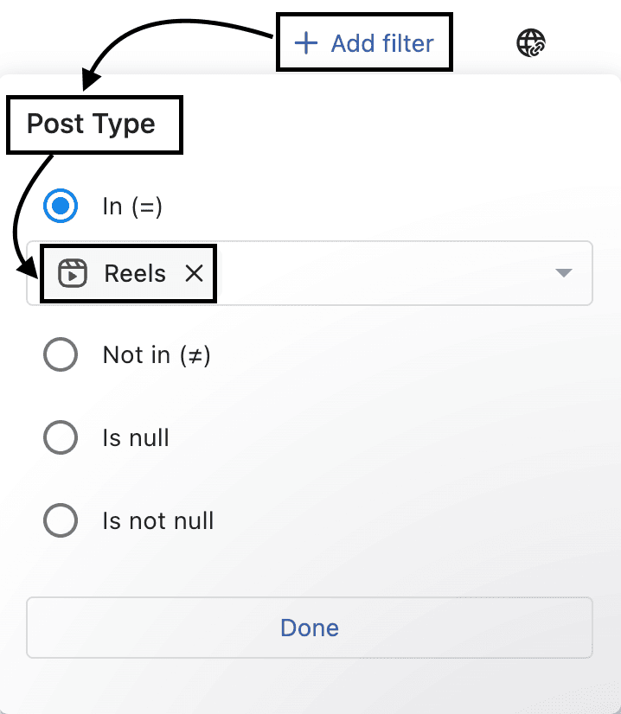Click the "Not in (≠)" label text
Screen dimensions: 621x714
pyautogui.click(x=157, y=354)
